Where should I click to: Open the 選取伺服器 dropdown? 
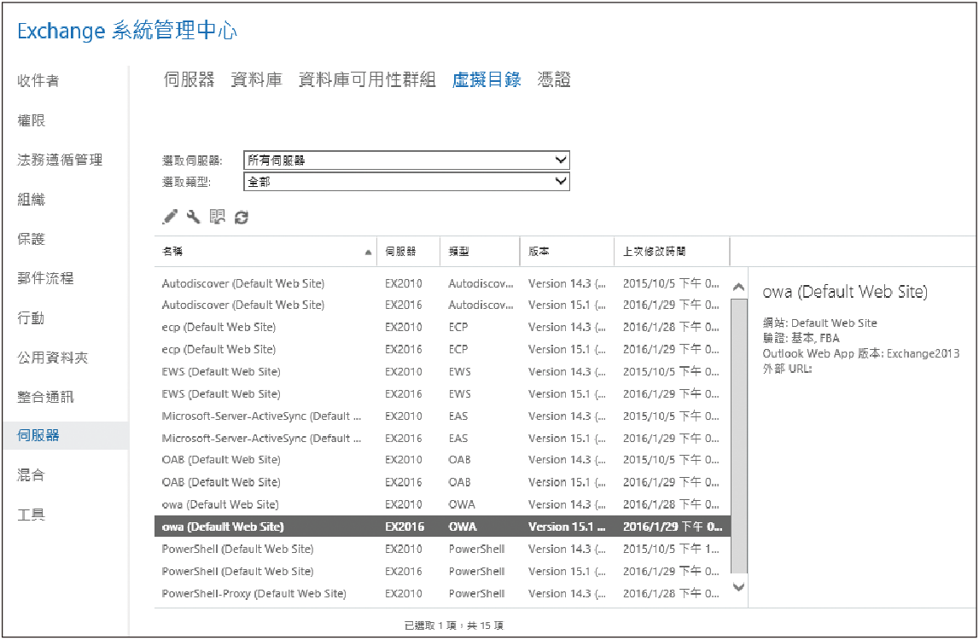(x=406, y=160)
